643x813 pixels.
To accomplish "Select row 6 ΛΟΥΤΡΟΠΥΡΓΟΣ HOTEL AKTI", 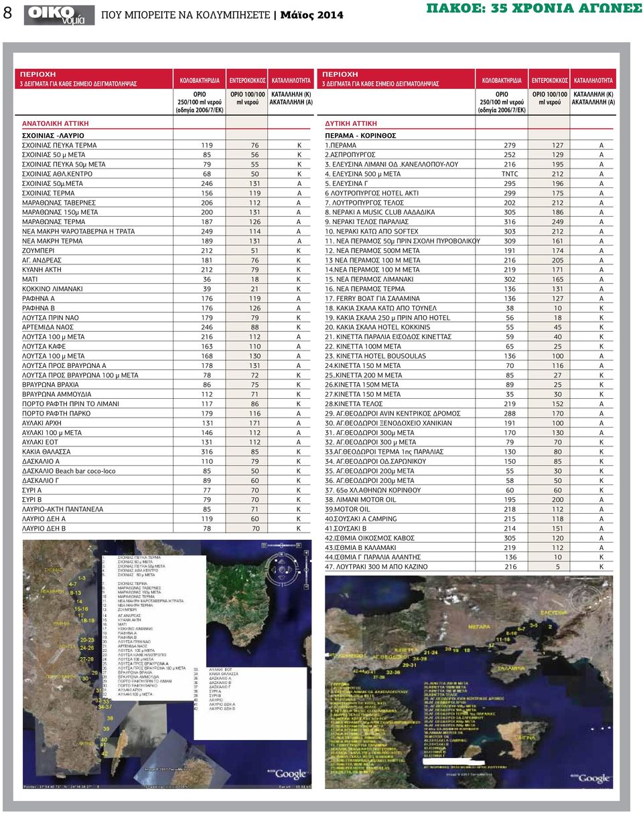I will click(x=468, y=193).
